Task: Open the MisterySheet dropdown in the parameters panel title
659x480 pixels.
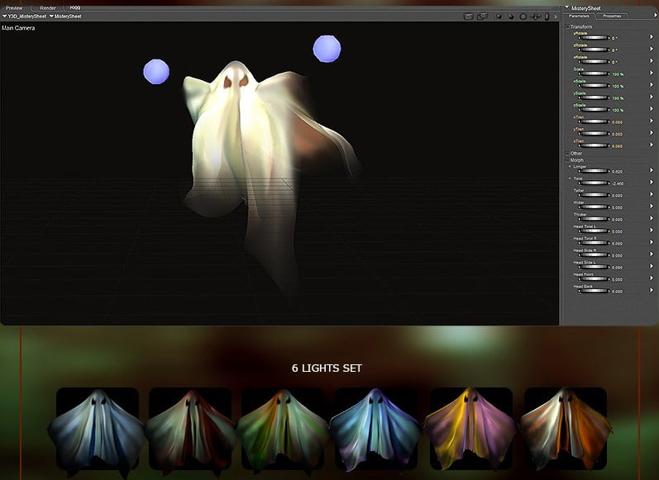Action: [582, 8]
